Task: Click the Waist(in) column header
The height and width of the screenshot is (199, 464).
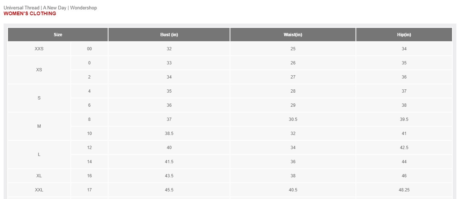Action: (293, 35)
